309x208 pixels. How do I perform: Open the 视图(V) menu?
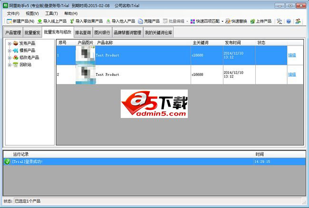pos(32,14)
